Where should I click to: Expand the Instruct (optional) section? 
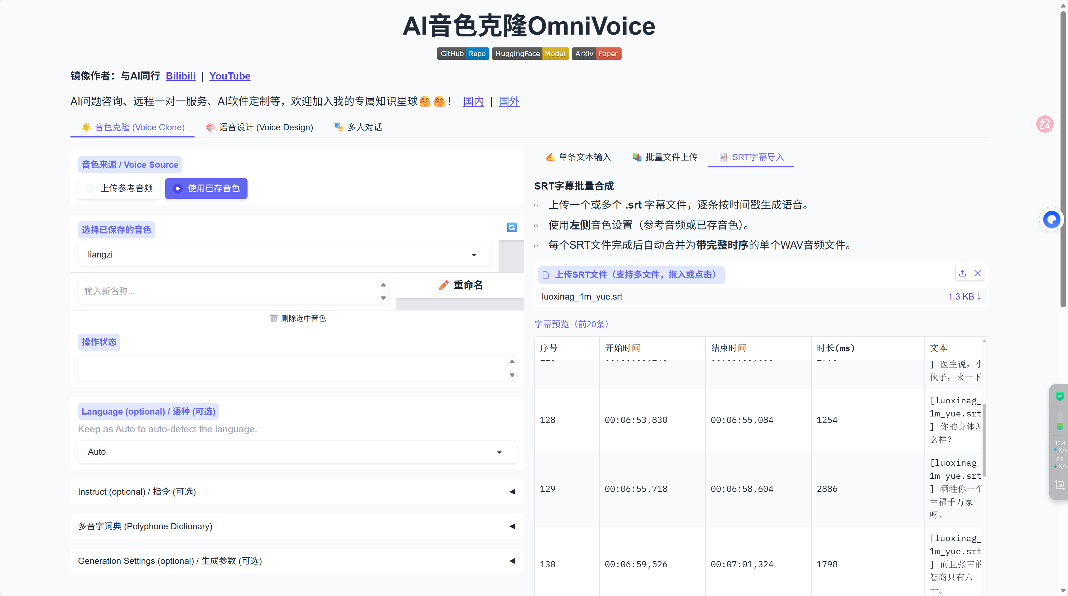pos(297,492)
